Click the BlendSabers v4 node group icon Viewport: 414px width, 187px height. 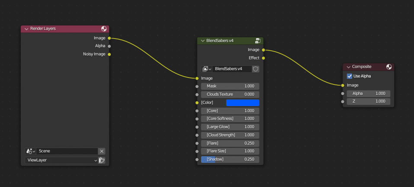tap(258, 41)
